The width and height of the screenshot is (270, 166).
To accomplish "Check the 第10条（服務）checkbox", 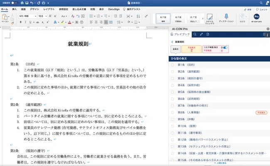I will coord(172,126).
